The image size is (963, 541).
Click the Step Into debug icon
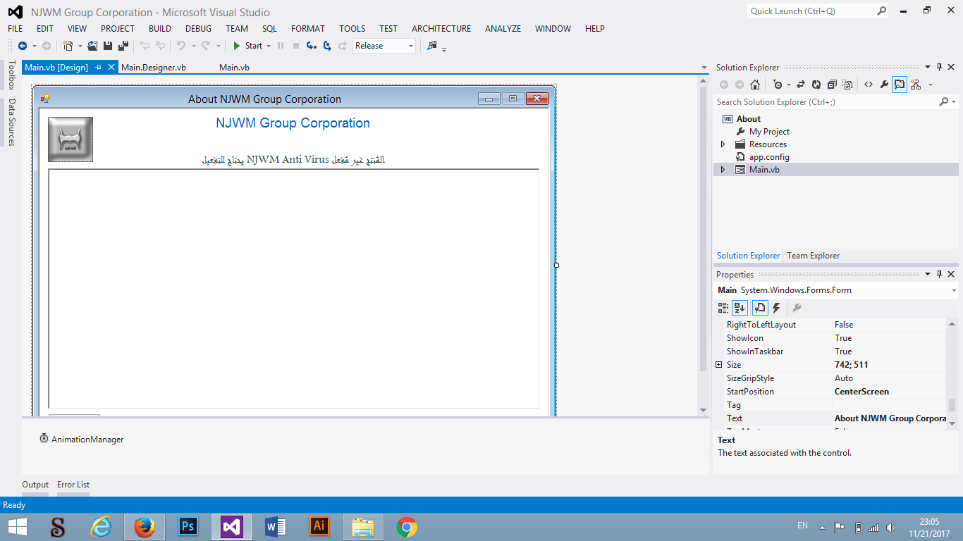tap(311, 46)
